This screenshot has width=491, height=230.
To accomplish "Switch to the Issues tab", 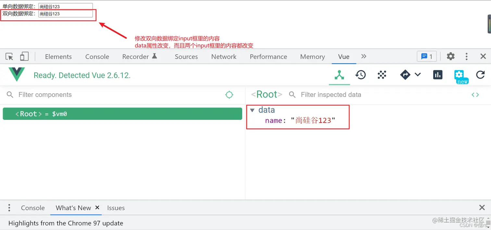I will (x=116, y=208).
